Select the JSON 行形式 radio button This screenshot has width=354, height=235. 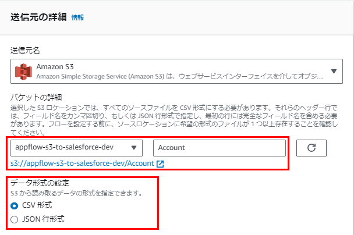coord(14,219)
